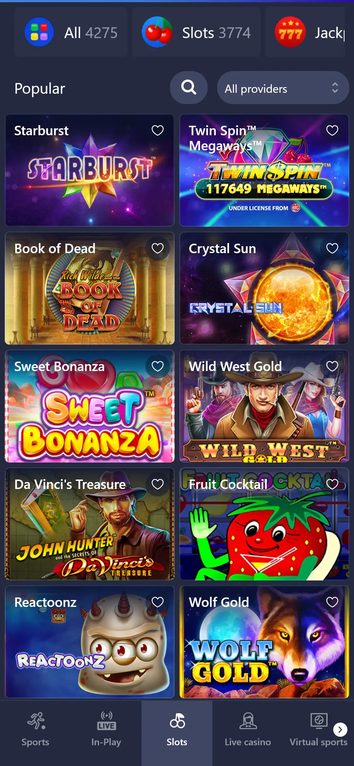Tap the Sports running-man icon
354x766 pixels.
tap(36, 721)
